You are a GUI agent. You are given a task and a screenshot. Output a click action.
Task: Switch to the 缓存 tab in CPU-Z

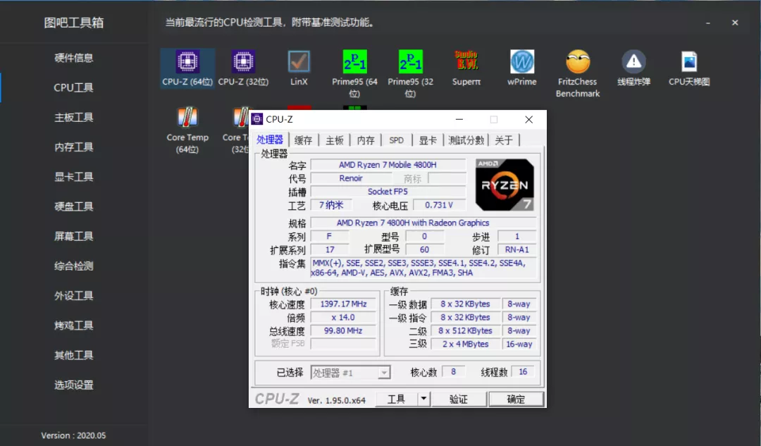(x=303, y=140)
